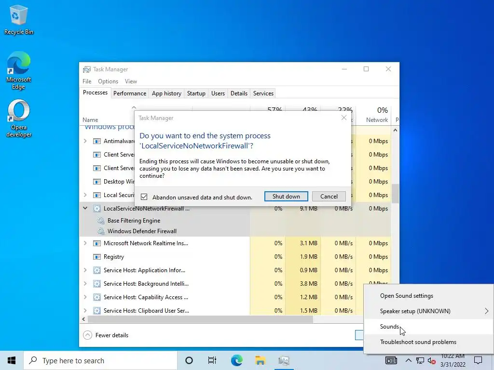
Task: Click Service Host: Capability Access gear icon
Action: pyautogui.click(x=96, y=297)
